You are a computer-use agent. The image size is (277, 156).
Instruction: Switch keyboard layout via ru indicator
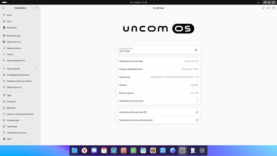pos(258,2)
